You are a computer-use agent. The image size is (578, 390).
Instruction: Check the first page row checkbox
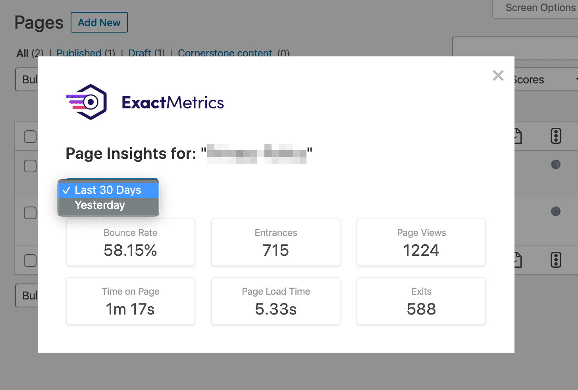click(x=30, y=166)
